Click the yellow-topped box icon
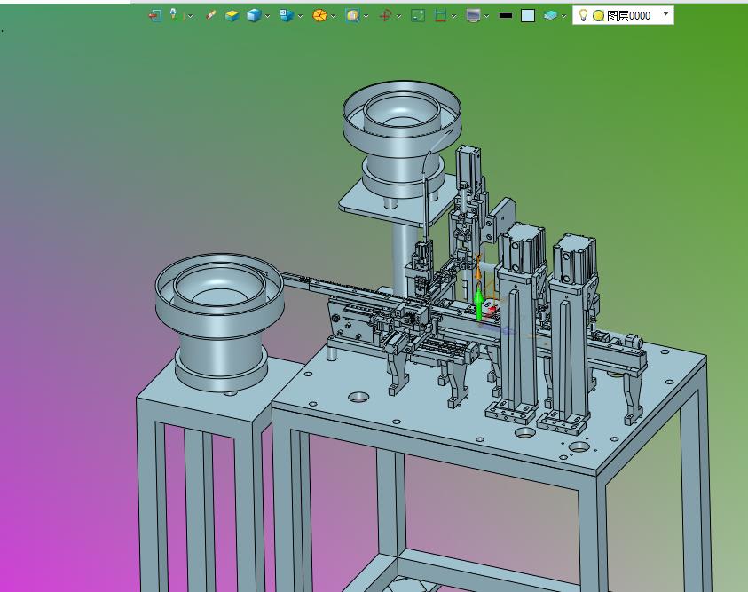The height and width of the screenshot is (592, 748). tap(232, 15)
